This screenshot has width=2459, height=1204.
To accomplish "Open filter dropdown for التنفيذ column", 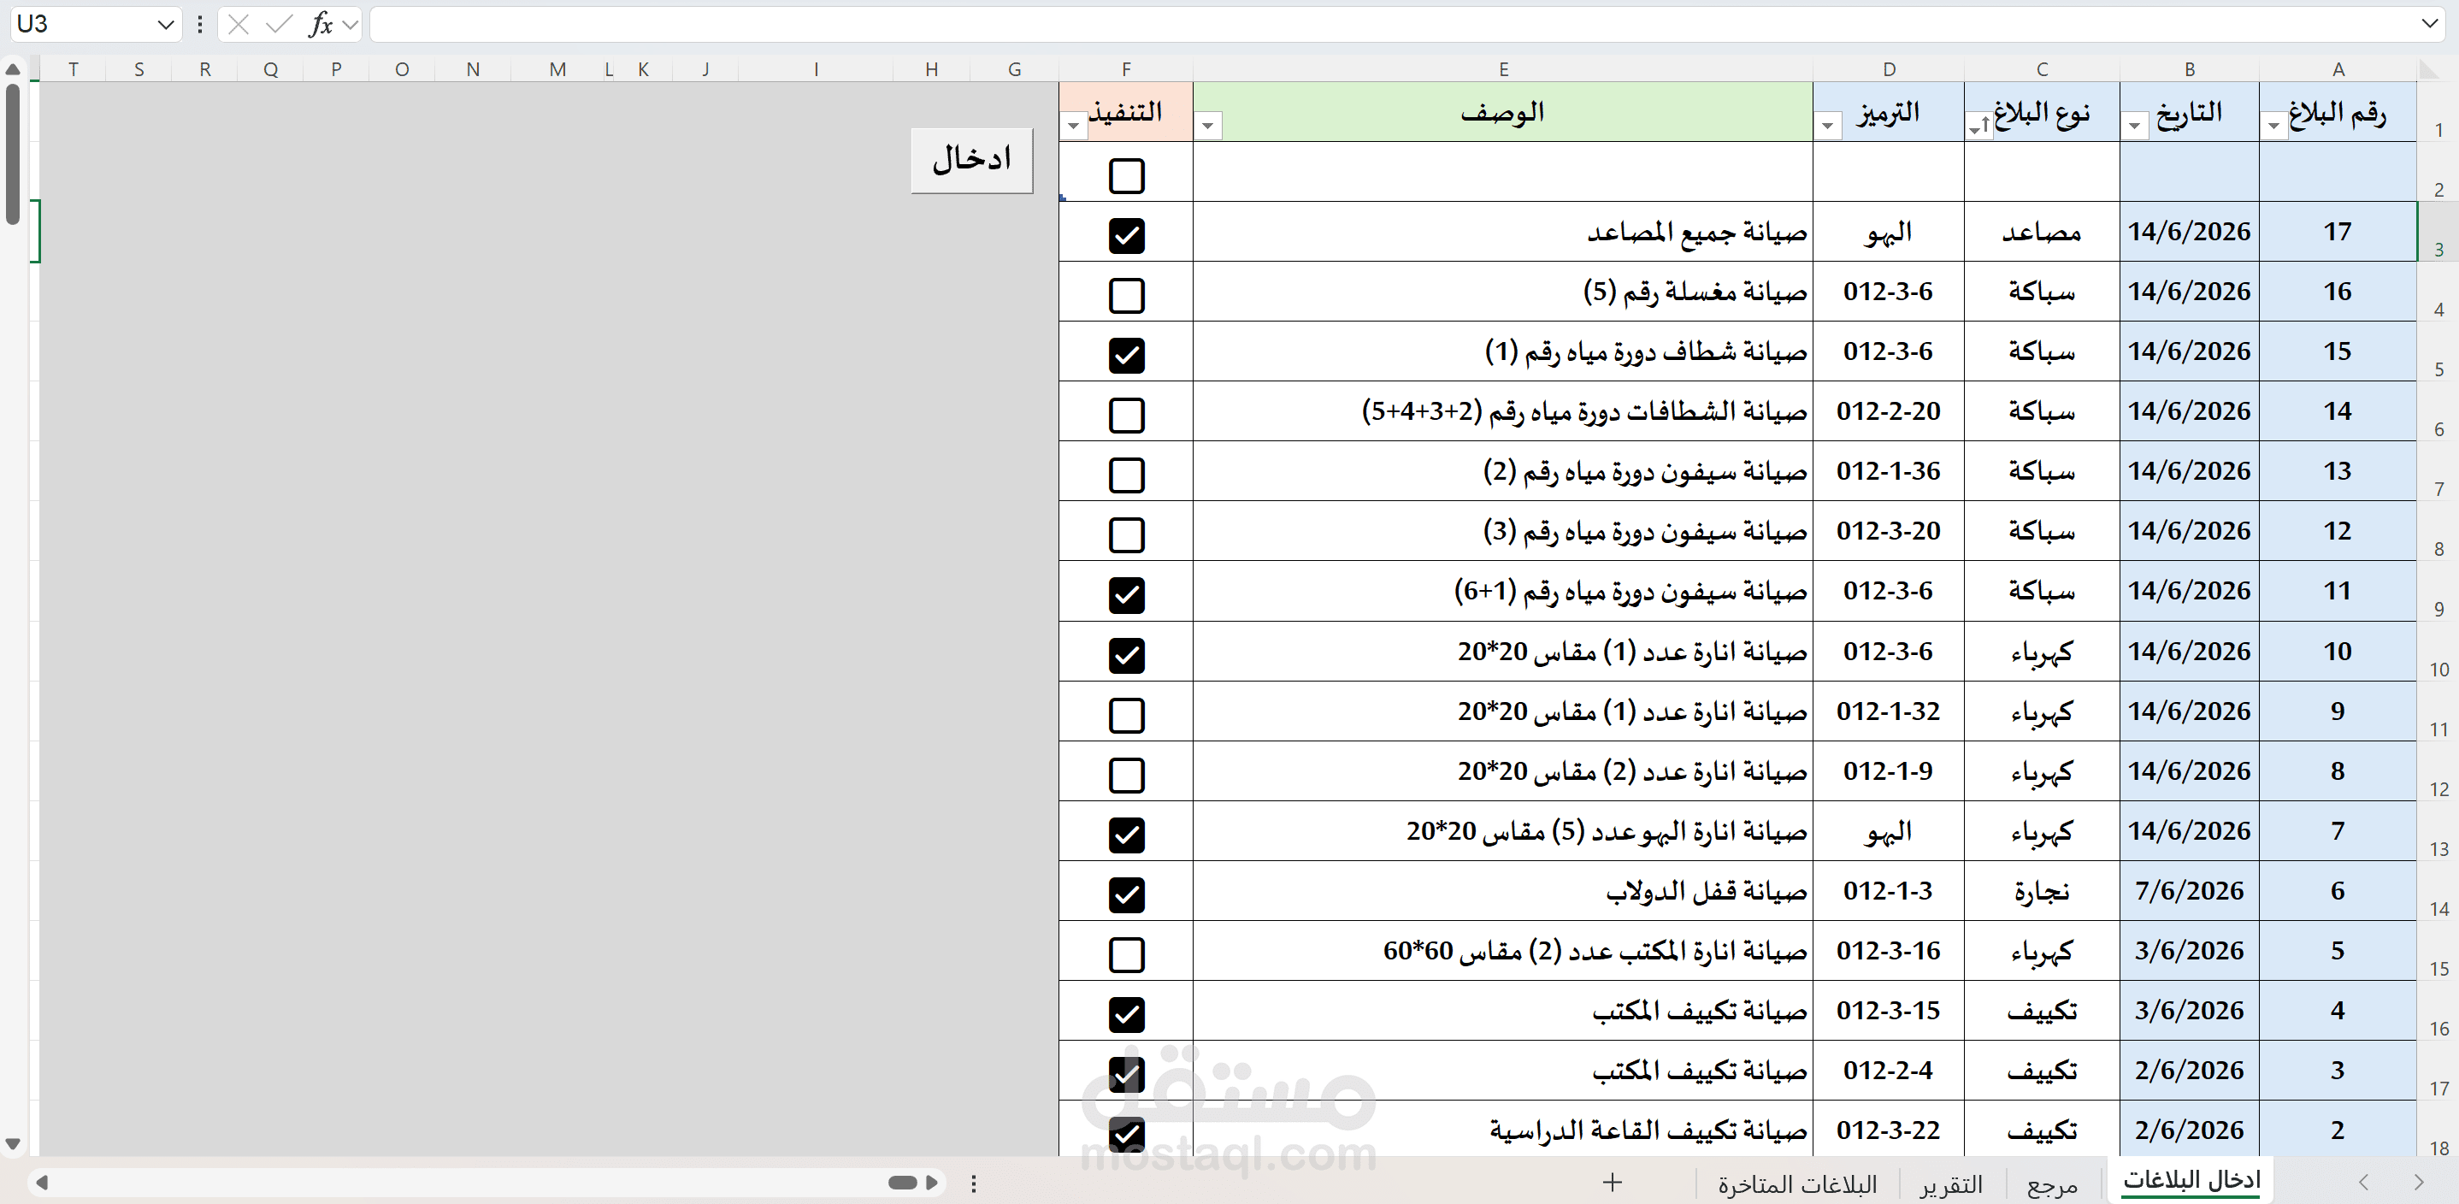I will pos(1074,126).
